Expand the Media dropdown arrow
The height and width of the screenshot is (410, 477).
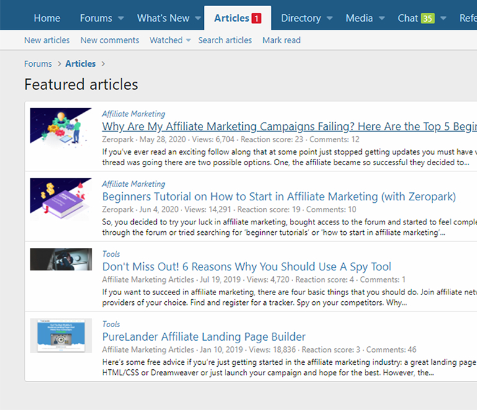[382, 19]
